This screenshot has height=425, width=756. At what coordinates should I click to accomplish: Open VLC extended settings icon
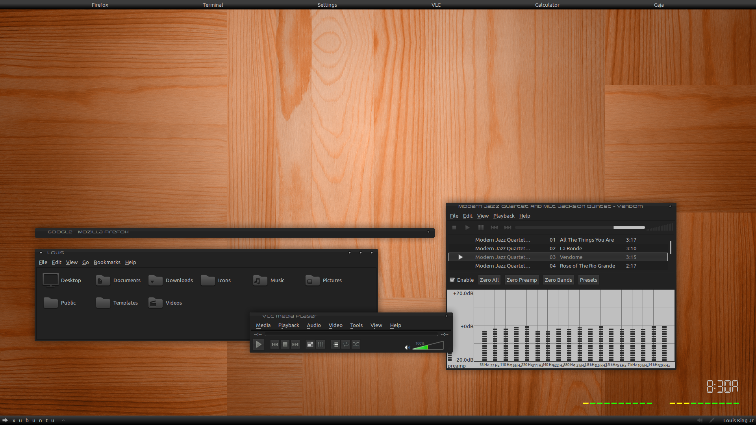(321, 344)
